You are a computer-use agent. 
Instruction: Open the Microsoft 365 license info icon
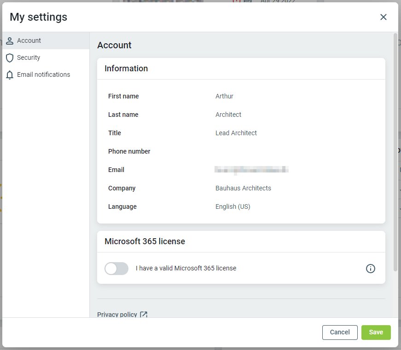(x=370, y=269)
